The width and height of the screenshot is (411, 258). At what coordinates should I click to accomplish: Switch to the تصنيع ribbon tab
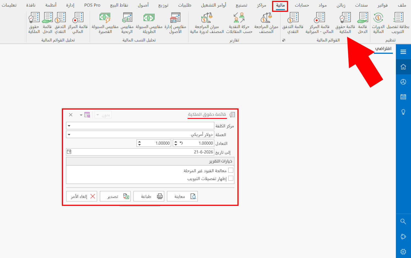[x=241, y=5]
